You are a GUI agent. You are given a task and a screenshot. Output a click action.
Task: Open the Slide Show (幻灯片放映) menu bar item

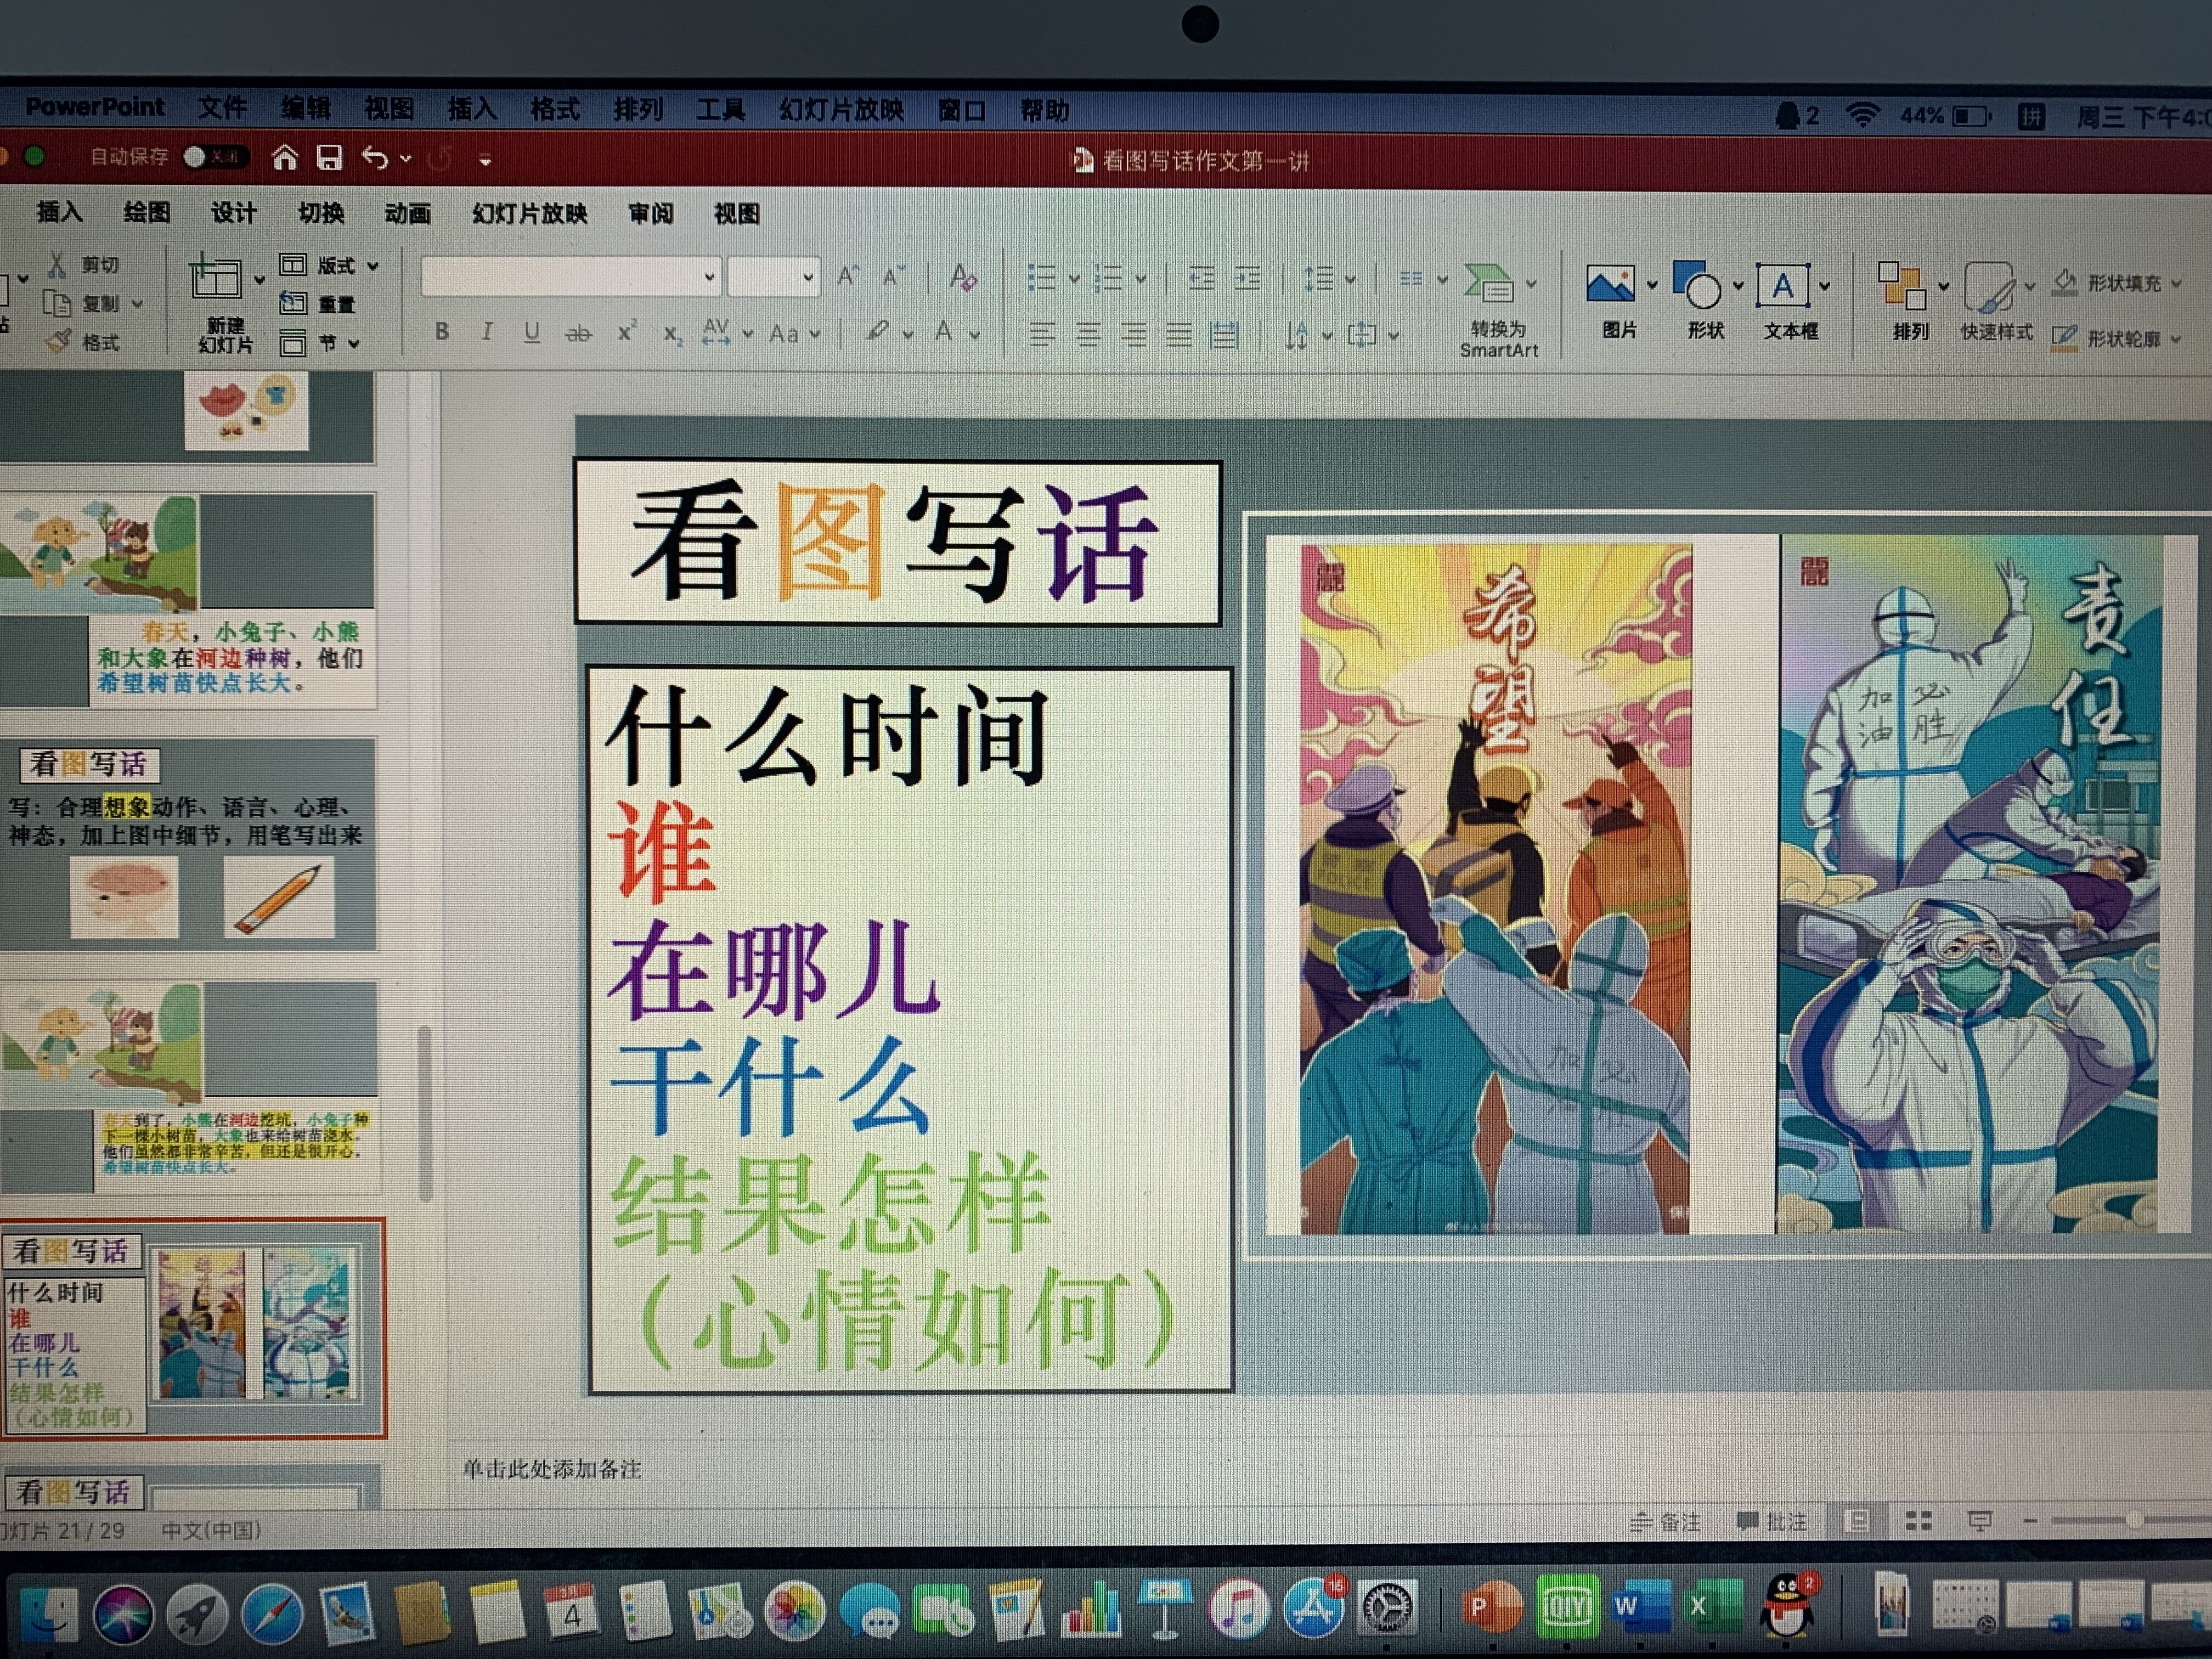(x=841, y=109)
